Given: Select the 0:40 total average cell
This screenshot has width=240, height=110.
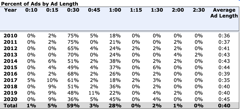Looking at the screenshot, I should pos(224,105).
